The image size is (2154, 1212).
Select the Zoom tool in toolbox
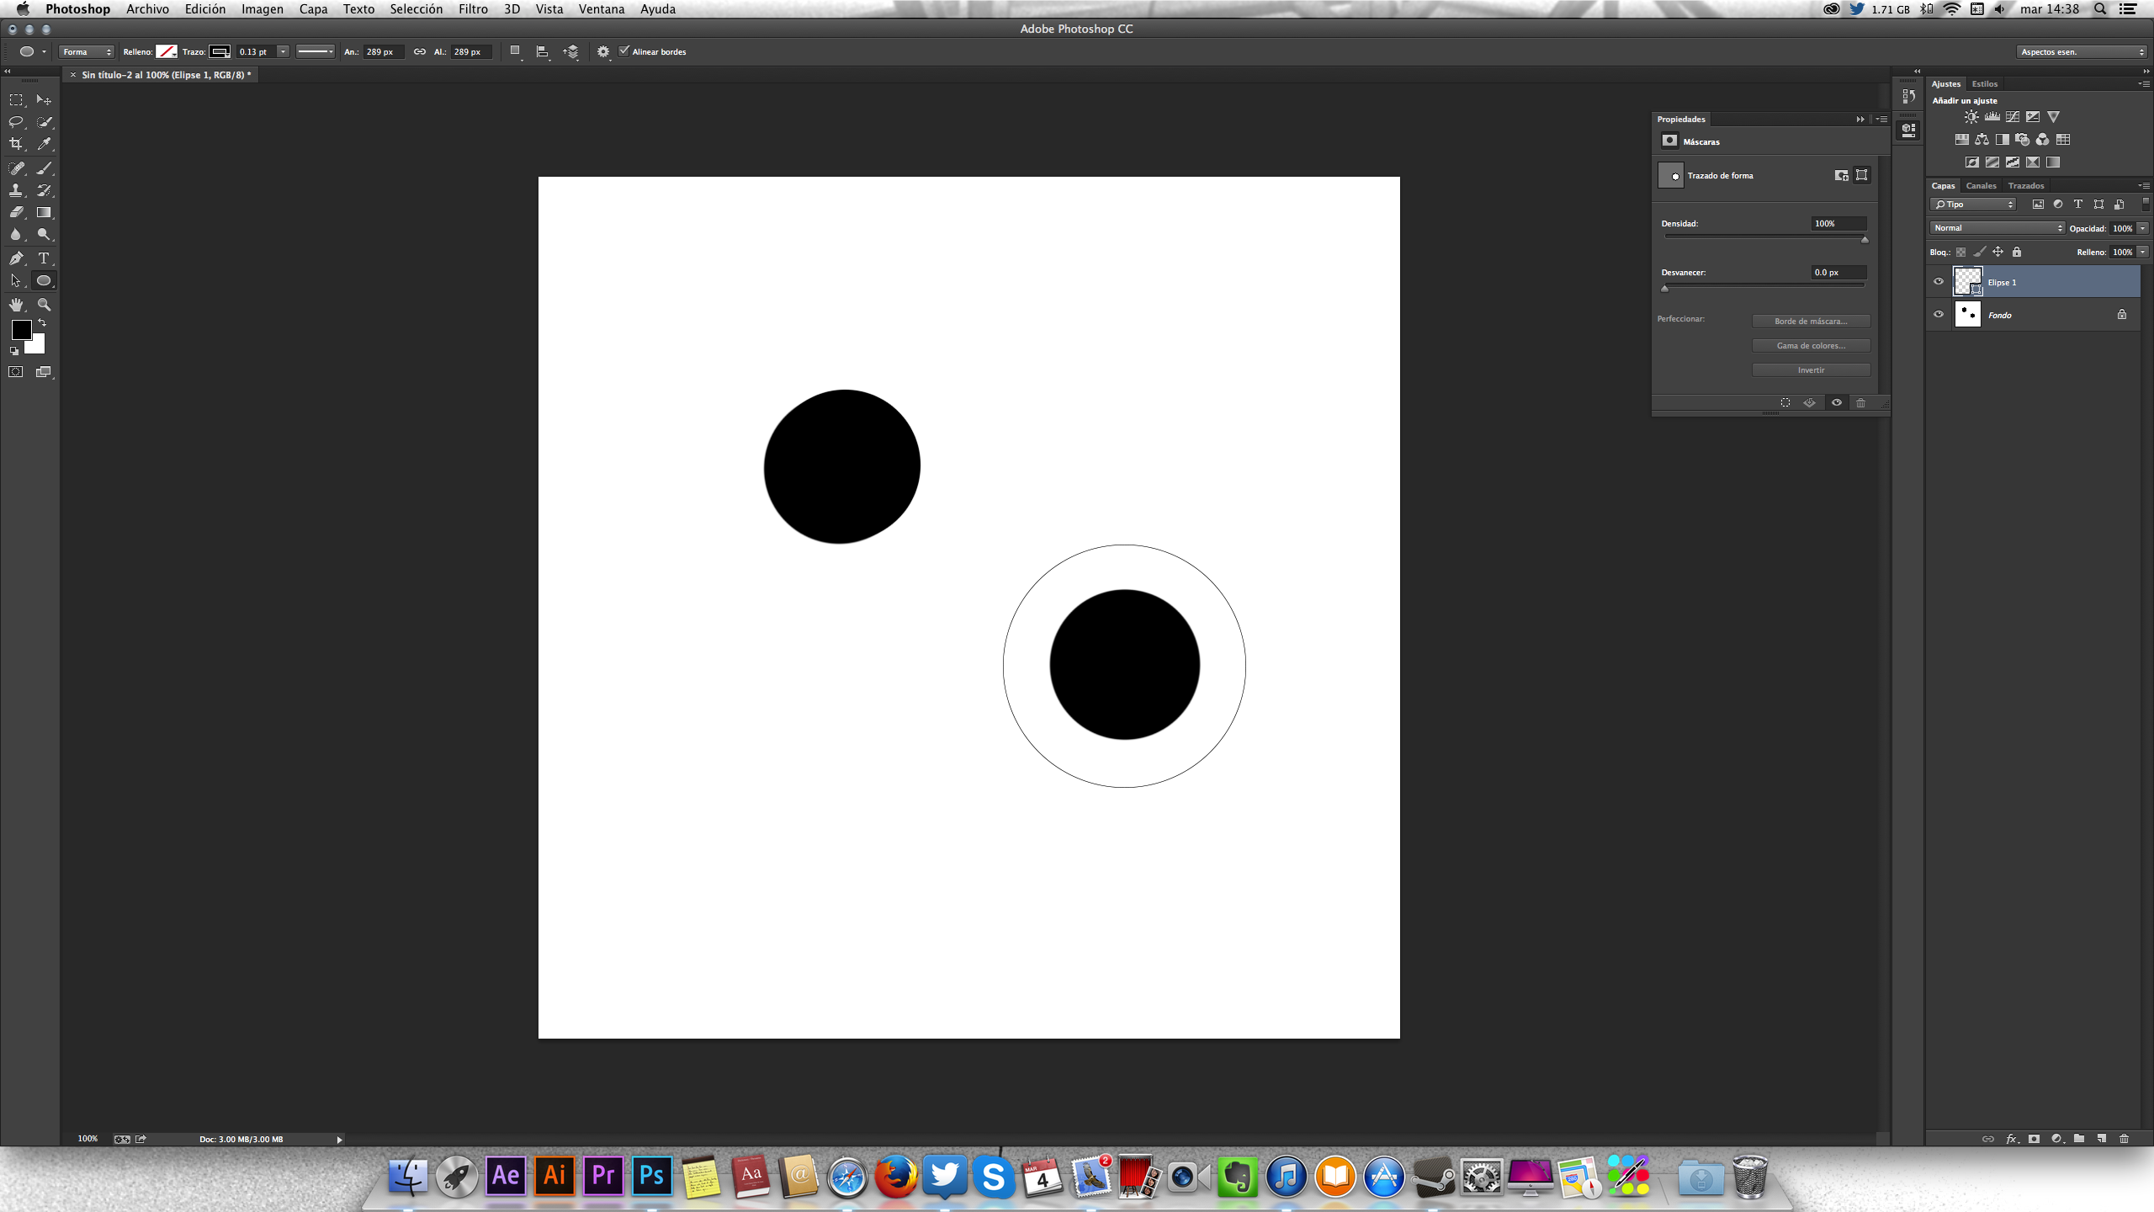coord(44,305)
